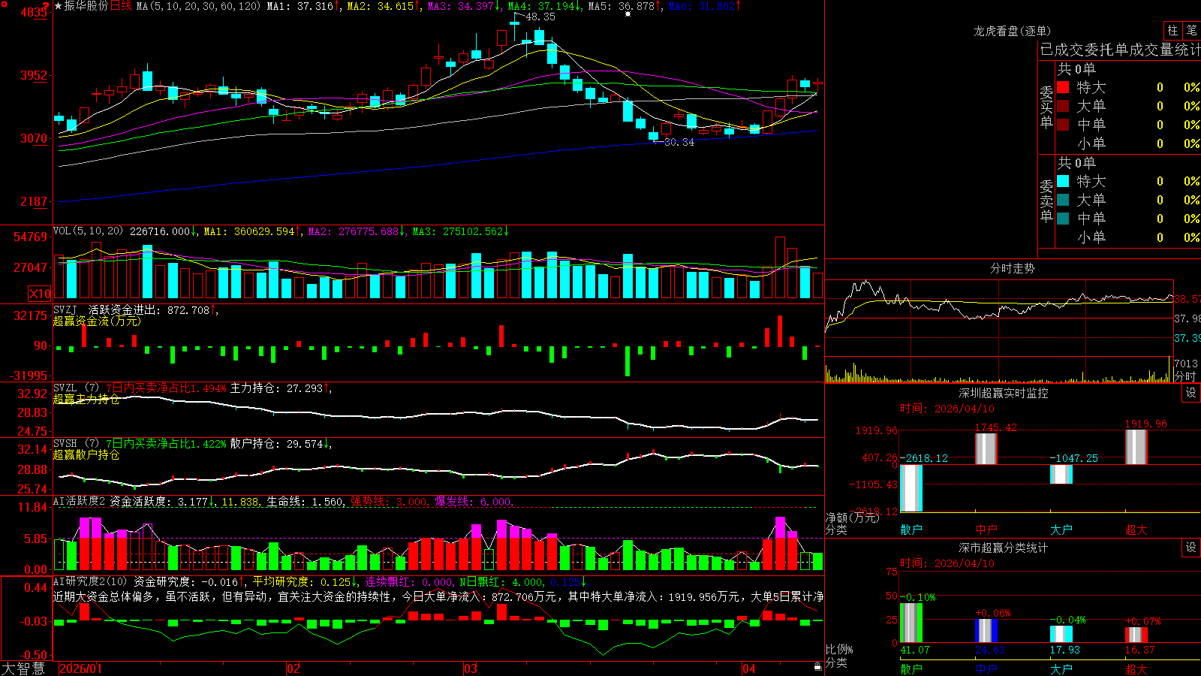Click the 24.63 中户 ratio bar
This screenshot has height=676, width=1201.
tap(986, 631)
